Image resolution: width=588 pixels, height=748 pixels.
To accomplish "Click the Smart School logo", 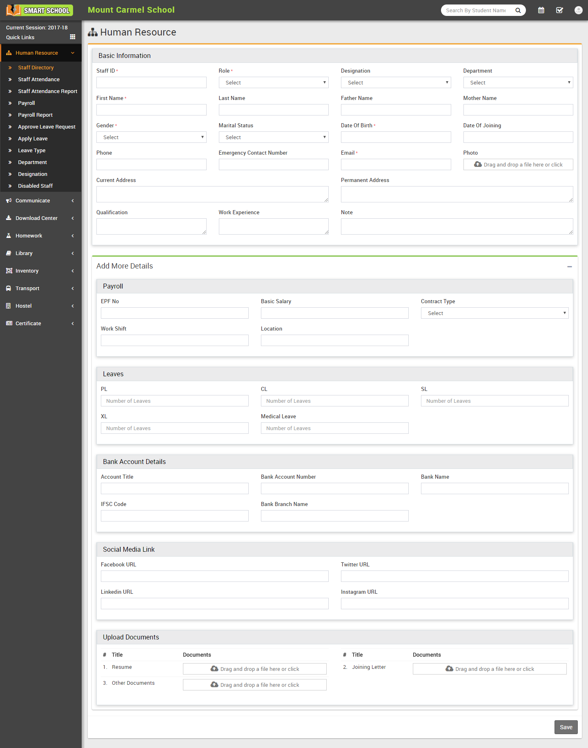I will coord(40,10).
